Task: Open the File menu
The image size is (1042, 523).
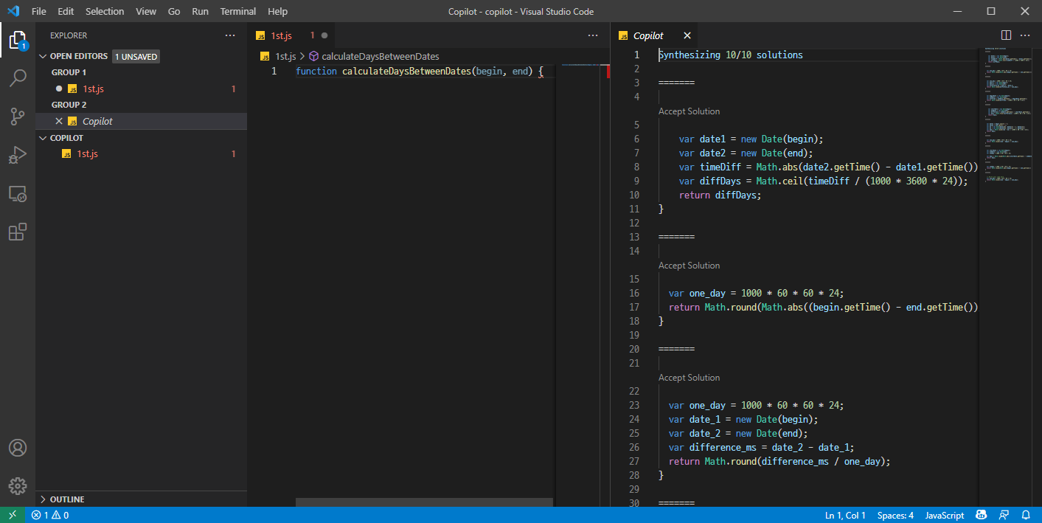Action: [x=39, y=11]
